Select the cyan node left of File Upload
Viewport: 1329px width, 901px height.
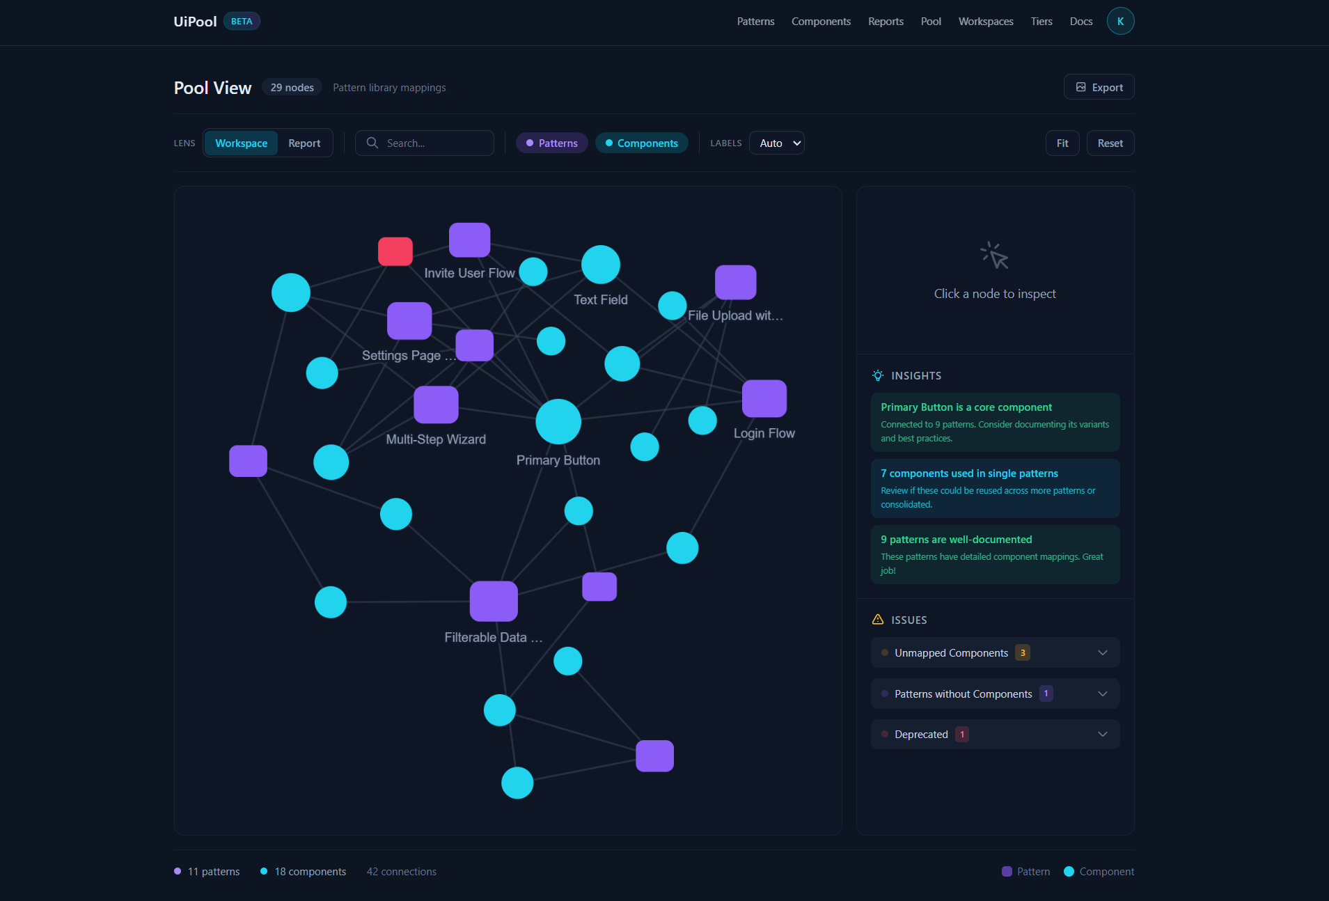[673, 305]
